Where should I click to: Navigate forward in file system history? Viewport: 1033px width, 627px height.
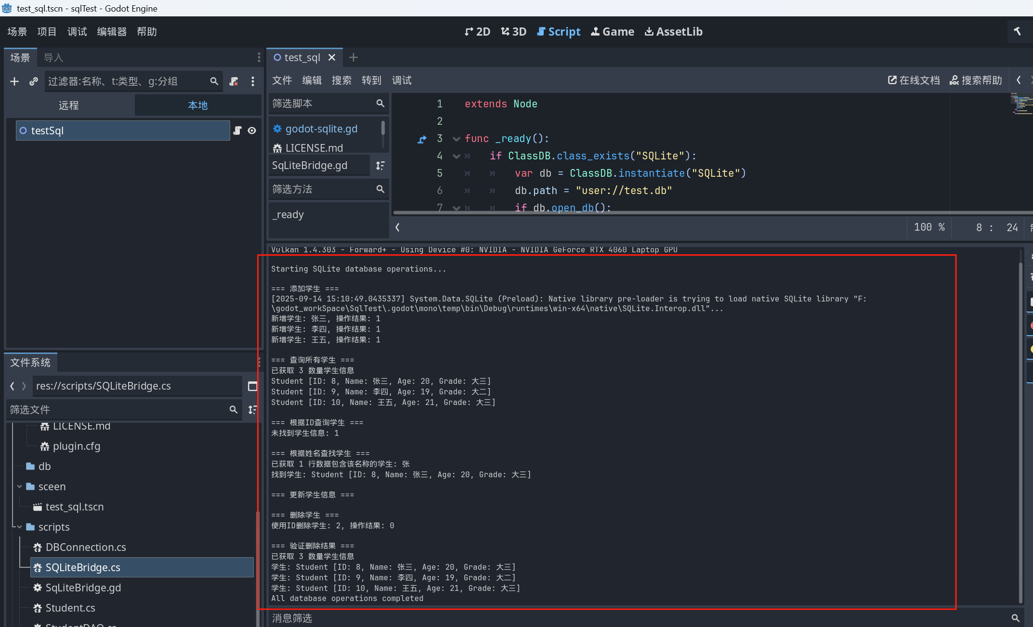coord(24,386)
